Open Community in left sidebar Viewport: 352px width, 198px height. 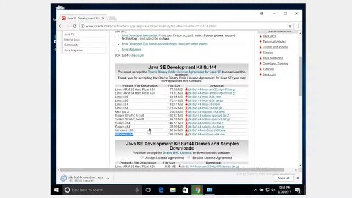[71, 45]
